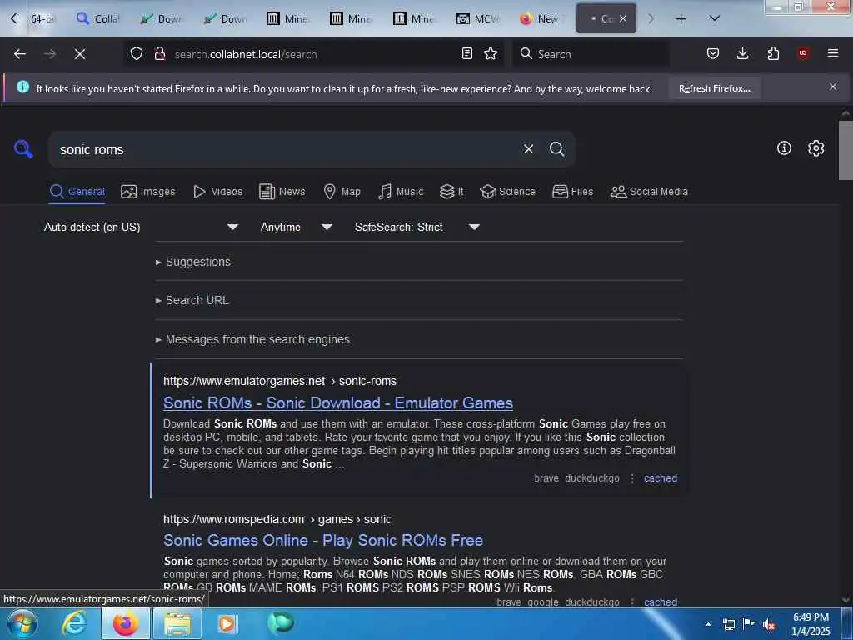853x640 pixels.
Task: Open the Pocket save icon
Action: coord(713,53)
